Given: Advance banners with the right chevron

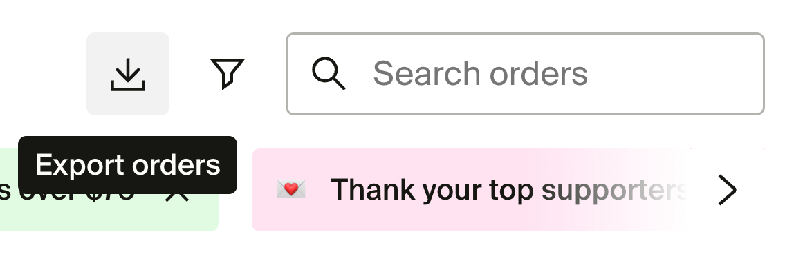Looking at the screenshot, I should 727,190.
